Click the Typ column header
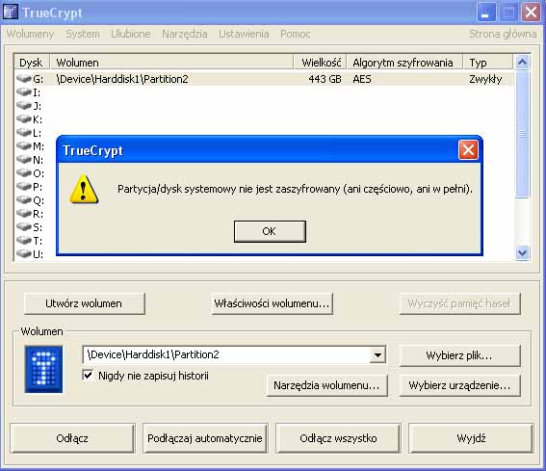Image resolution: width=546 pixels, height=471 pixels. point(488,63)
